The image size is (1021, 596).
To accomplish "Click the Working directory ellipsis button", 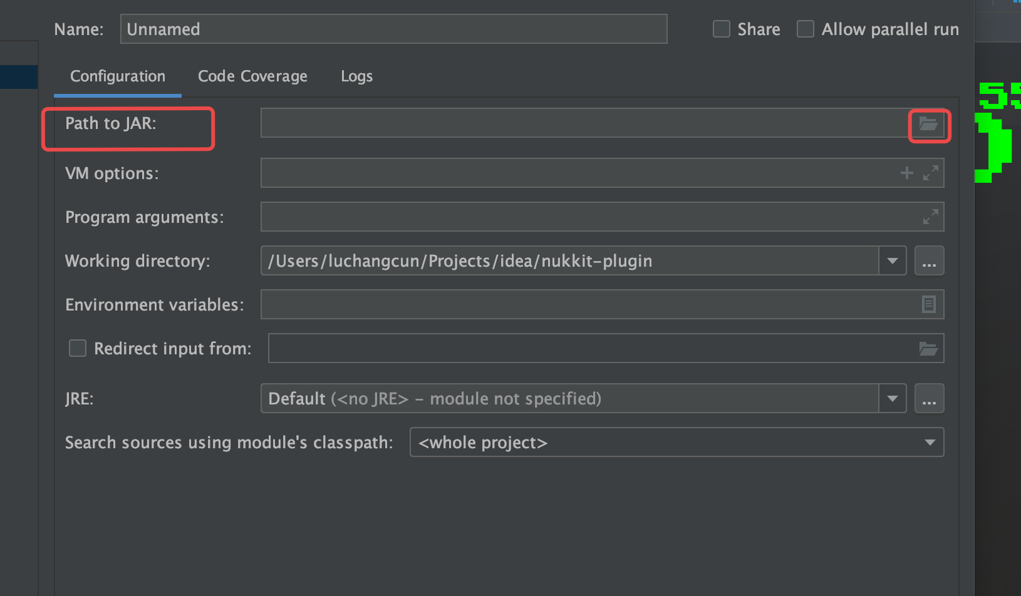I will (x=929, y=260).
